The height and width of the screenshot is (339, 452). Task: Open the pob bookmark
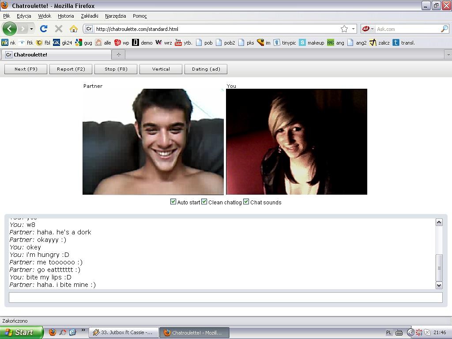204,43
